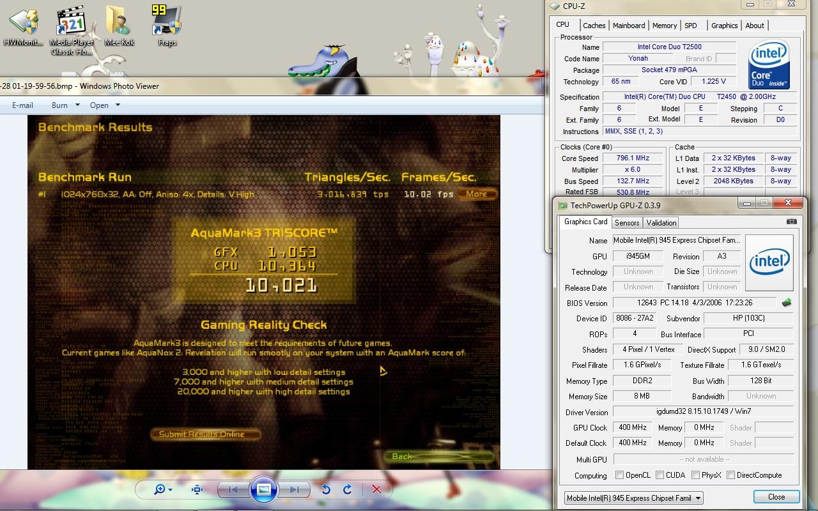Click the Driver Version field in GPU-Z
The width and height of the screenshot is (818, 511).
tap(703, 411)
